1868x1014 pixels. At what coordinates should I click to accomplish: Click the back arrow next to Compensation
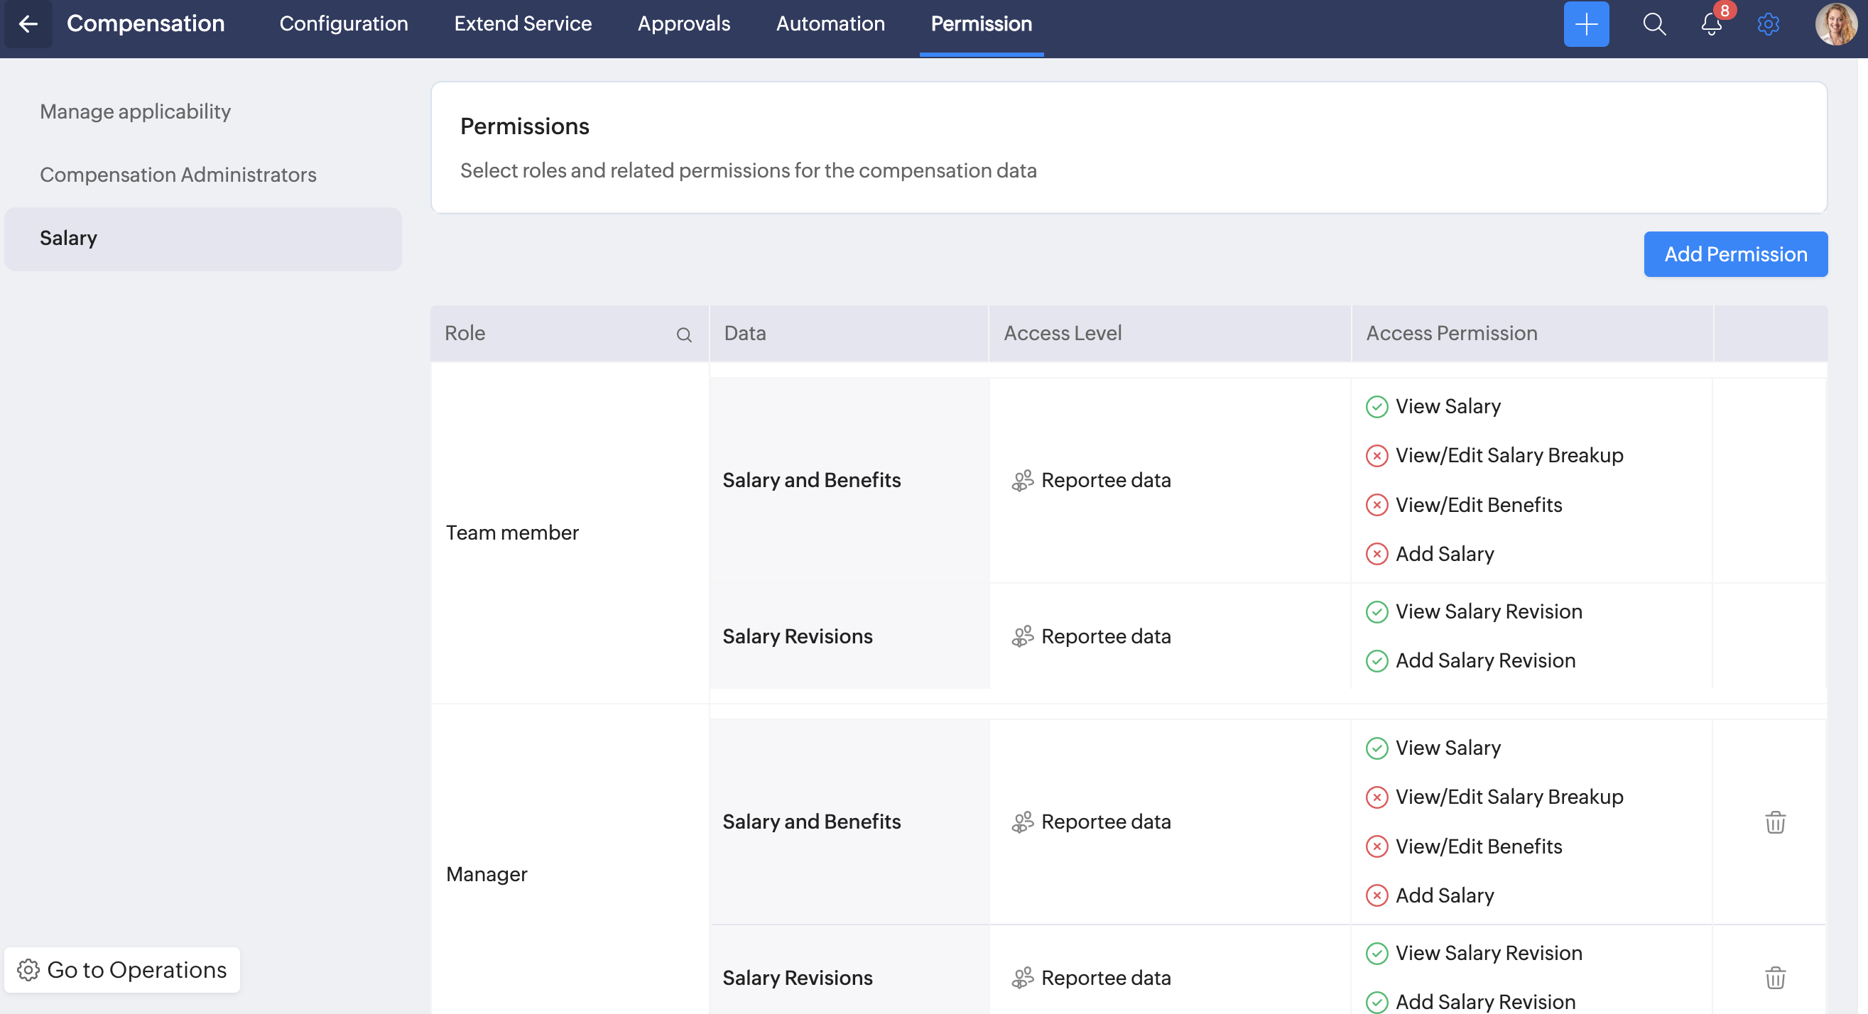click(x=28, y=24)
